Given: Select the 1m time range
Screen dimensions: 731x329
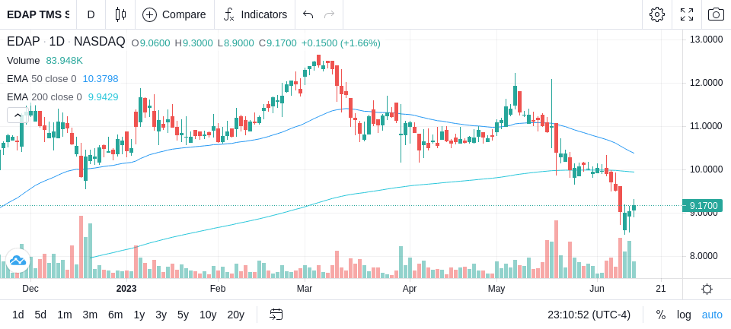Looking at the screenshot, I should [64, 315].
